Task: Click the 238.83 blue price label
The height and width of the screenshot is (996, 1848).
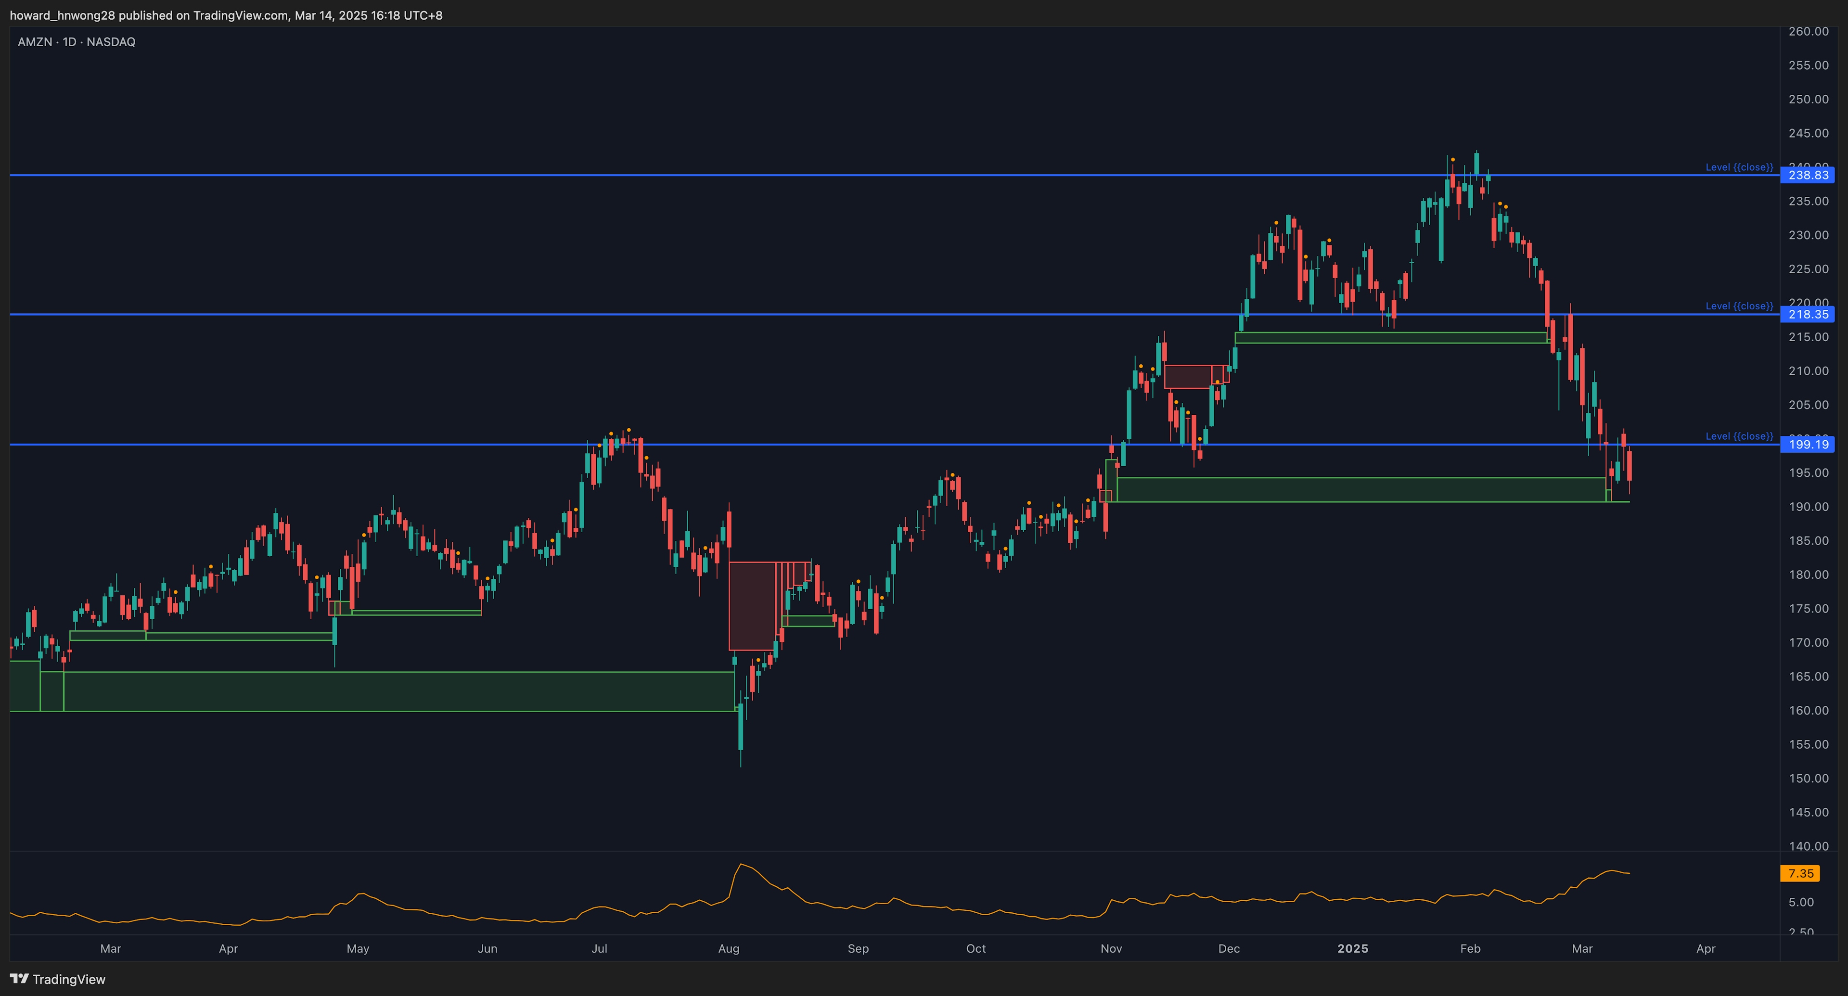Action: [x=1808, y=175]
